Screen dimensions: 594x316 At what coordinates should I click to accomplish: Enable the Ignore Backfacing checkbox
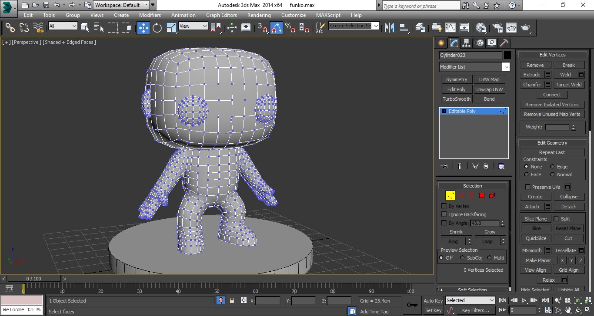pos(444,214)
